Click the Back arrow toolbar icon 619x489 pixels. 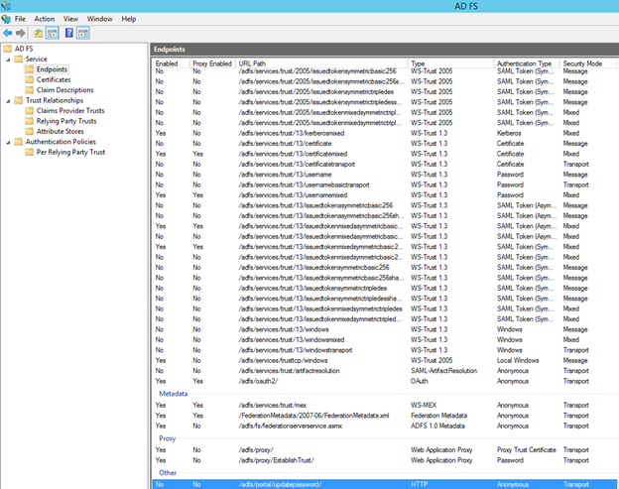pyautogui.click(x=8, y=33)
